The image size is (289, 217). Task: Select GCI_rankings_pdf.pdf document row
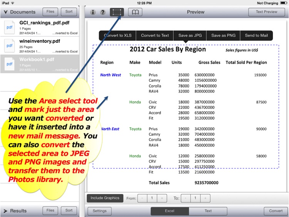(40, 27)
